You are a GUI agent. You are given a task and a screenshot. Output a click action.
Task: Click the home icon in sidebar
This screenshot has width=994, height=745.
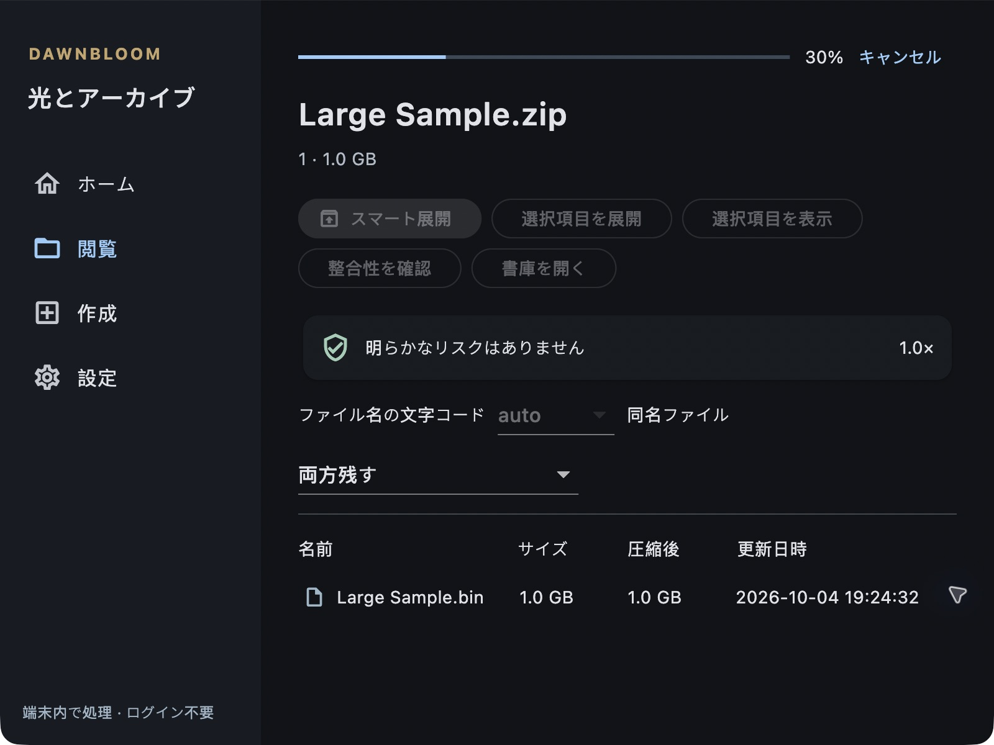pos(47,184)
